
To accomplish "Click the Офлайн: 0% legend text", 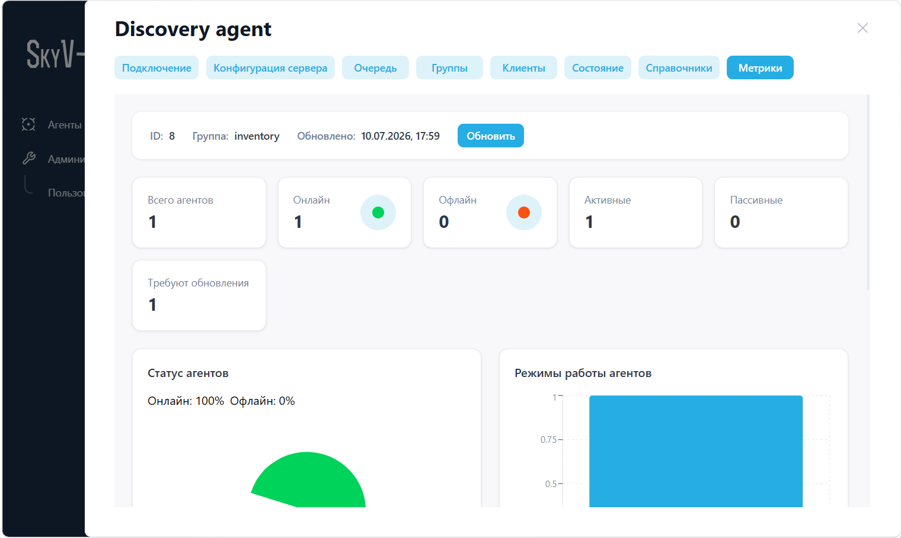I will (x=262, y=401).
